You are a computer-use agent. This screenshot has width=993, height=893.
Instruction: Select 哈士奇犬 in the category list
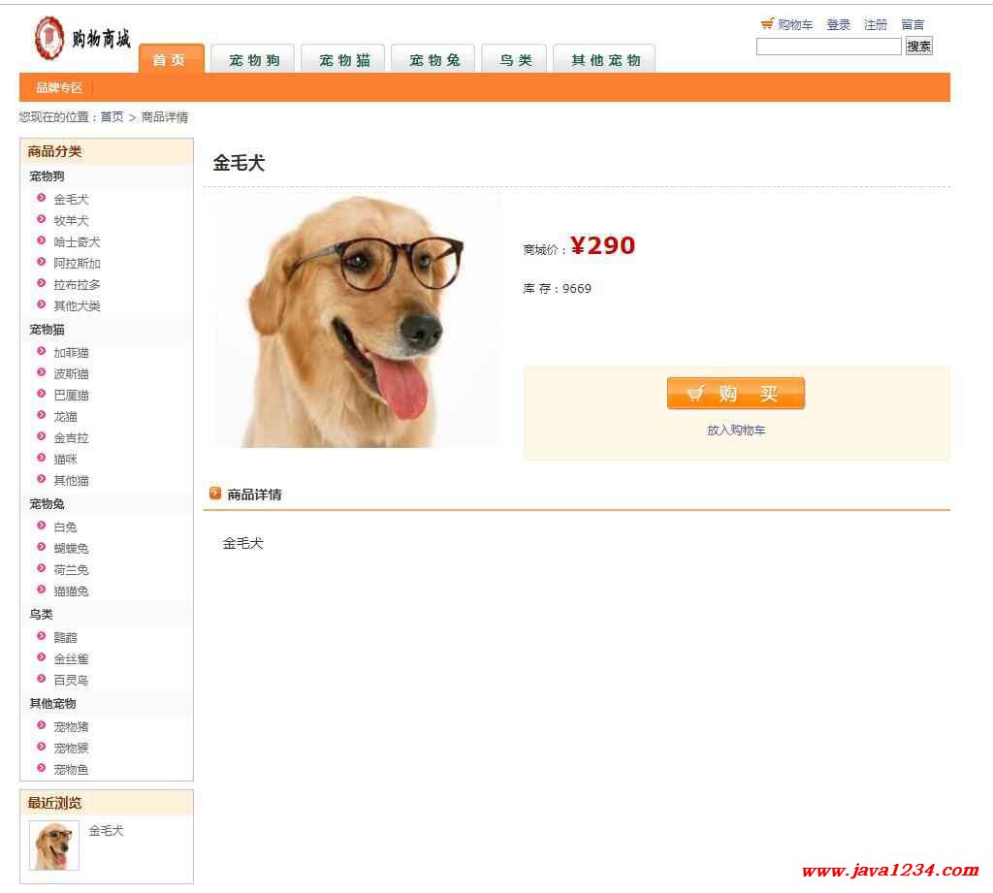[77, 242]
